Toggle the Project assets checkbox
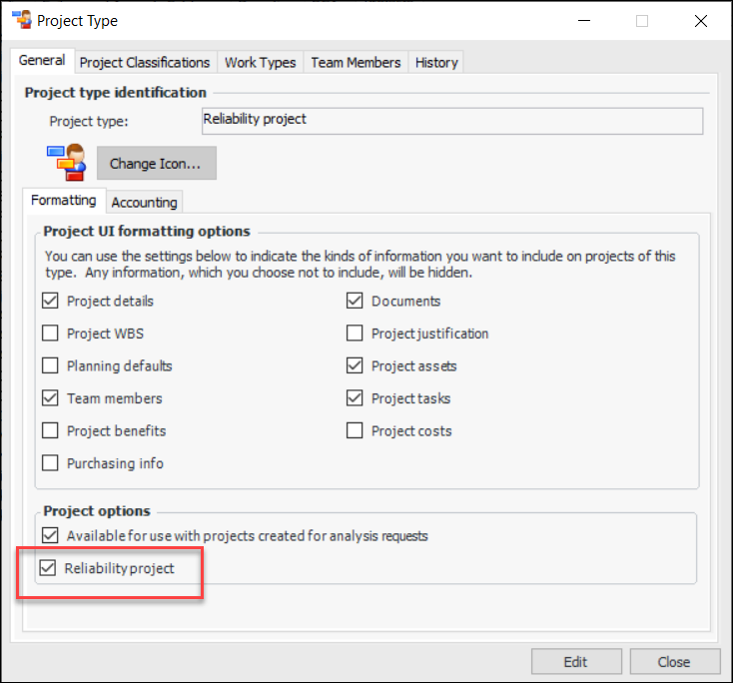This screenshot has width=733, height=683. pos(355,365)
